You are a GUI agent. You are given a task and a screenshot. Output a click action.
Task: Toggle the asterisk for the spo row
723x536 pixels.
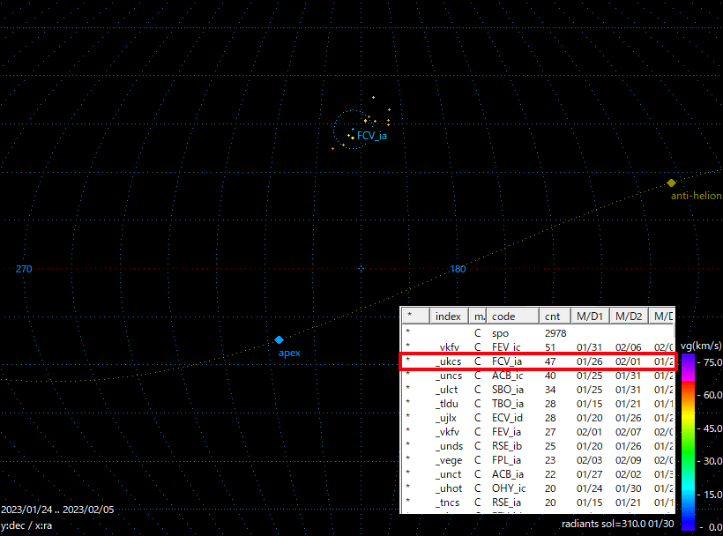tap(407, 333)
